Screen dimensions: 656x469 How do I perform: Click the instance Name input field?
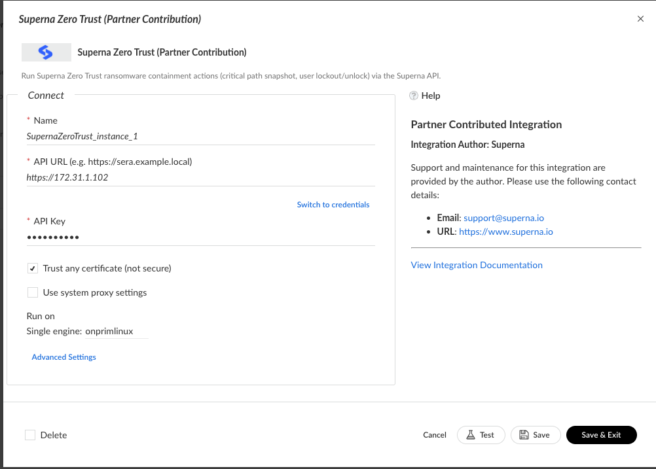pyautogui.click(x=200, y=137)
